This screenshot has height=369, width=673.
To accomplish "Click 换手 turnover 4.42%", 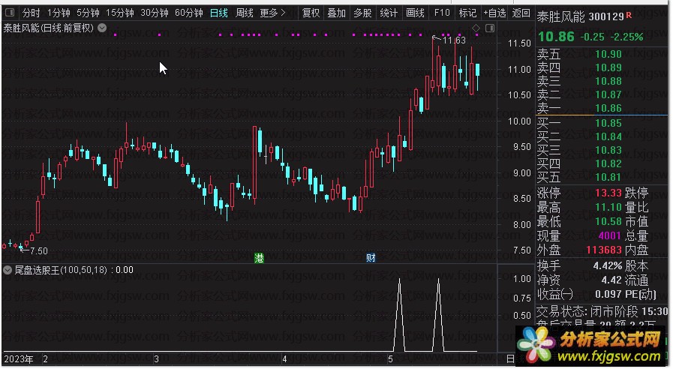I will tap(607, 266).
